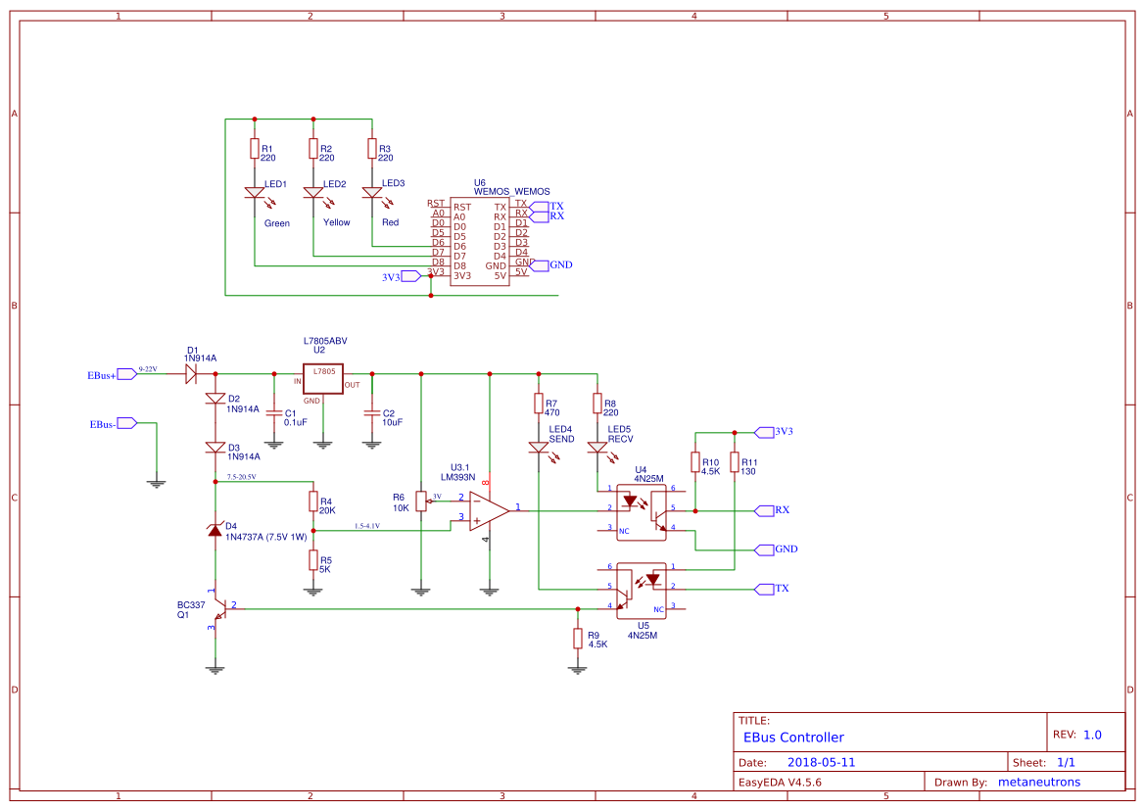1145x811 pixels.
Task: Click the ground symbol below potentiometer R6
Action: 420,592
